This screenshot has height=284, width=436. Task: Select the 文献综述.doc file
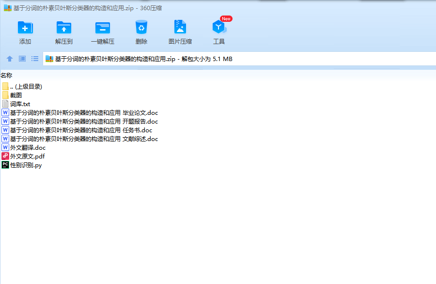(80, 139)
